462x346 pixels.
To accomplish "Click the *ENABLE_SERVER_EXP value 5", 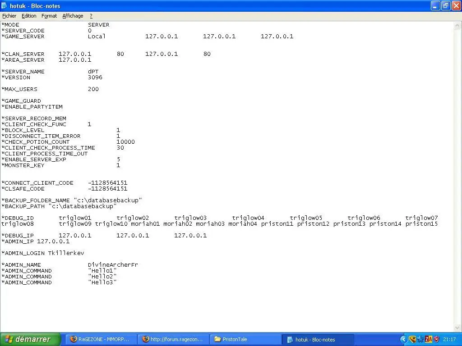I will [x=119, y=159].
